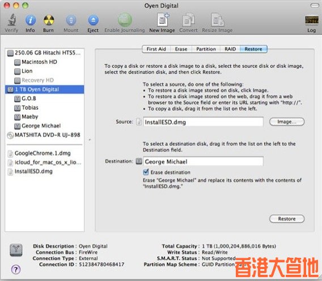The image size is (322, 281).
Task: Open the Partition tab
Action: (206, 49)
